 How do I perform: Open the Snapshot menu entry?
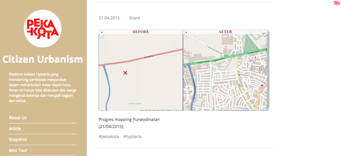click(x=18, y=139)
